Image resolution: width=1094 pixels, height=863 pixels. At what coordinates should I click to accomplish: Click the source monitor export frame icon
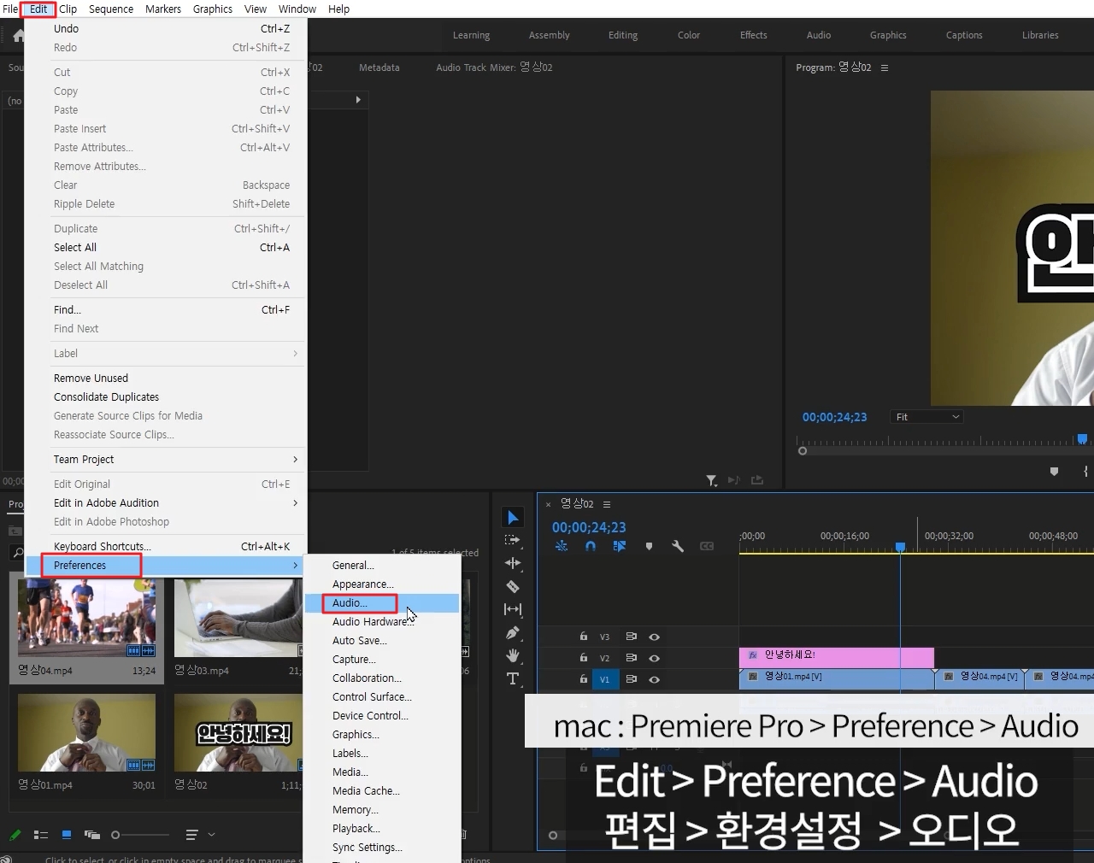tap(757, 480)
